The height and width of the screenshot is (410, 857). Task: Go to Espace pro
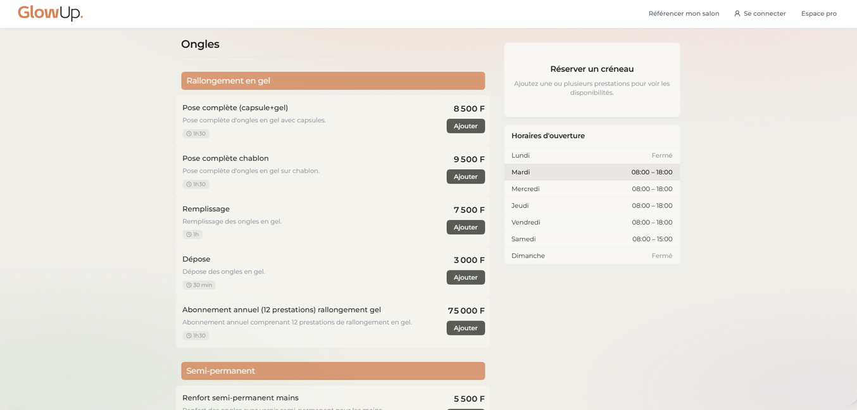pos(819,13)
